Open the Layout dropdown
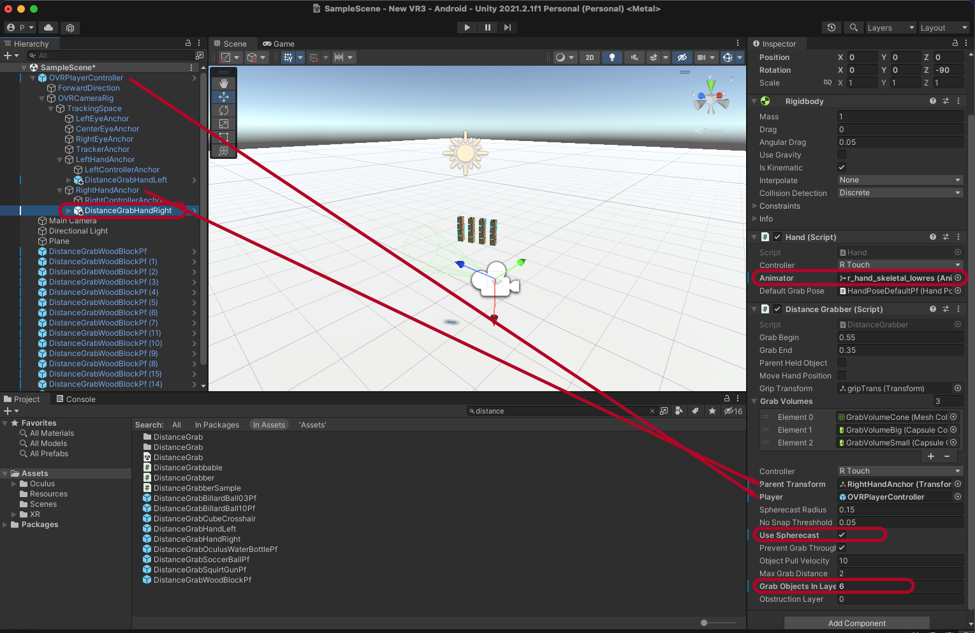This screenshot has height=633, width=975. pyautogui.click(x=944, y=27)
